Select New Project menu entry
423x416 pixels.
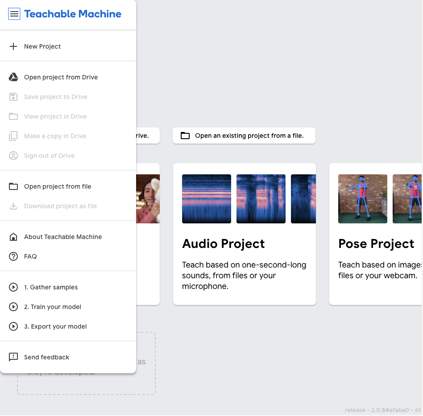[42, 46]
